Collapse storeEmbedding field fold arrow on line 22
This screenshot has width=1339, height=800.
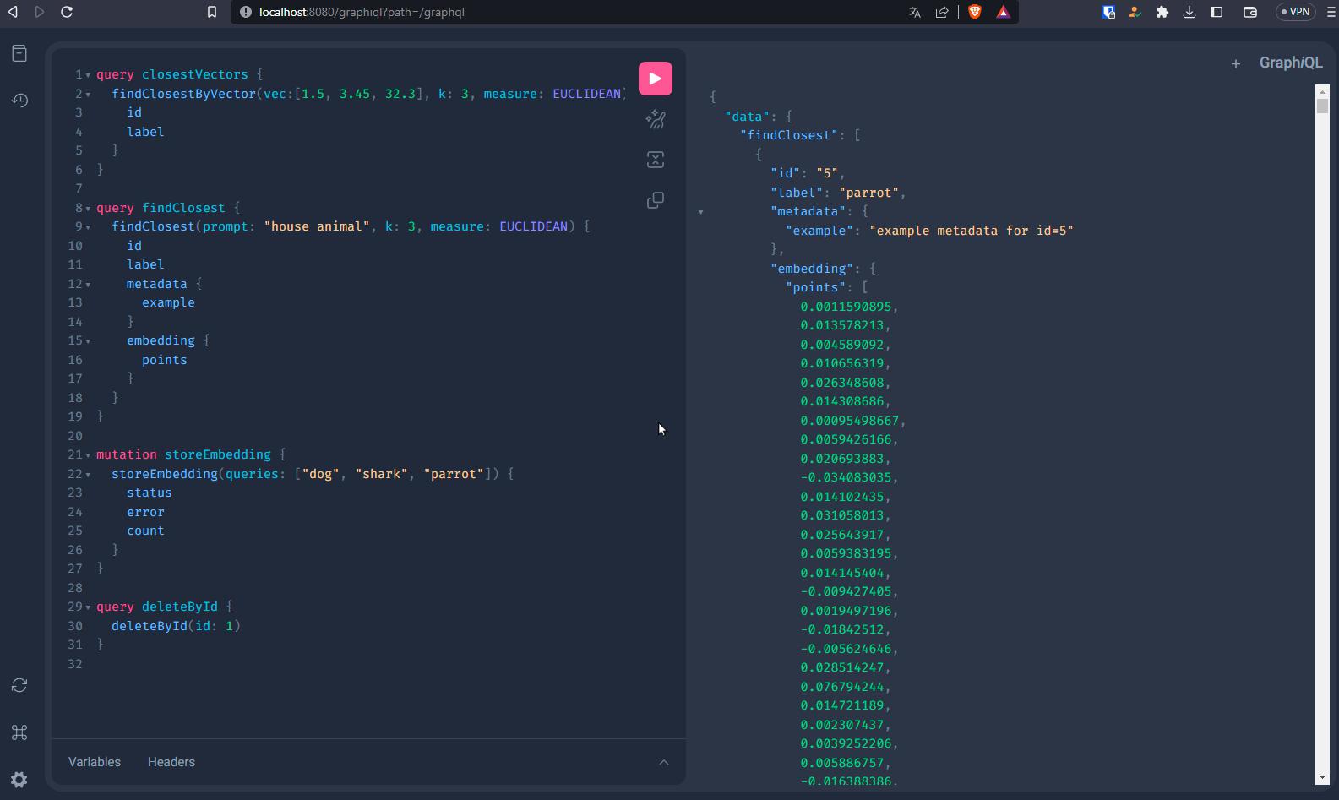[x=88, y=475]
